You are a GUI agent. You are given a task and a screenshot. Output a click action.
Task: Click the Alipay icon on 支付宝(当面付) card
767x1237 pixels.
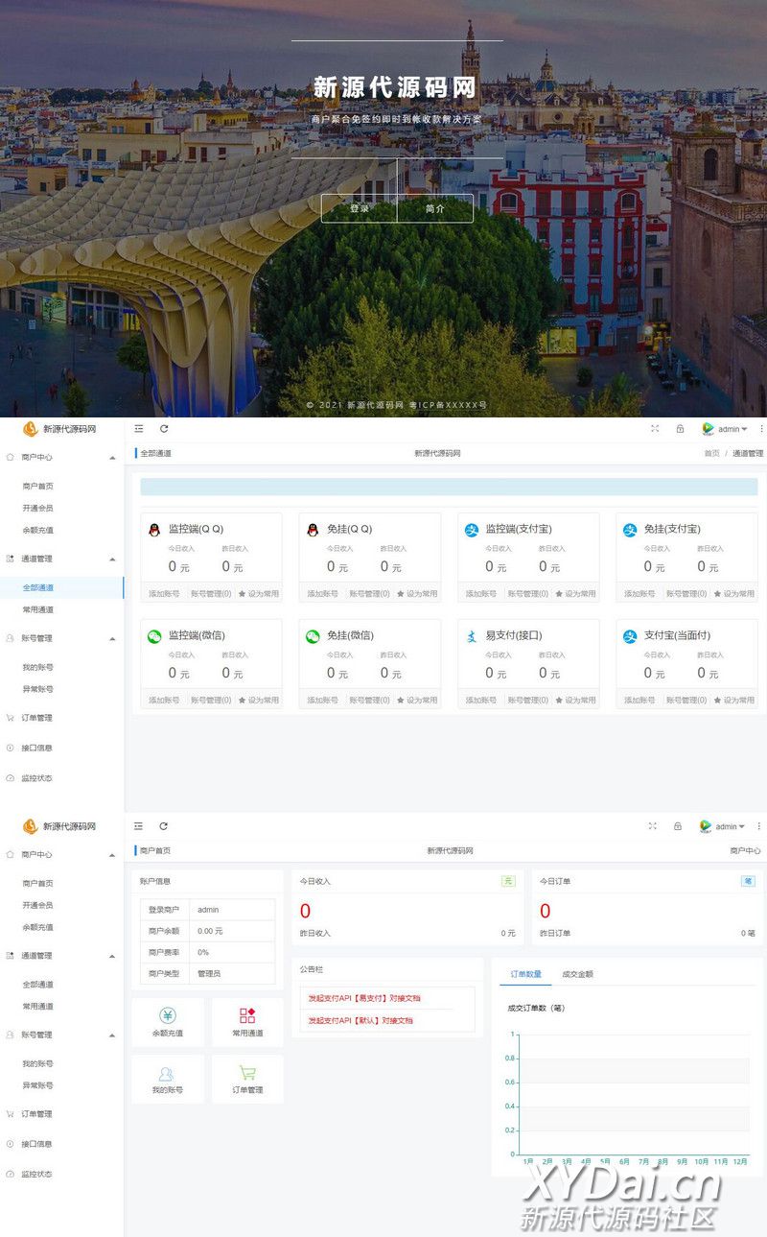pos(630,636)
